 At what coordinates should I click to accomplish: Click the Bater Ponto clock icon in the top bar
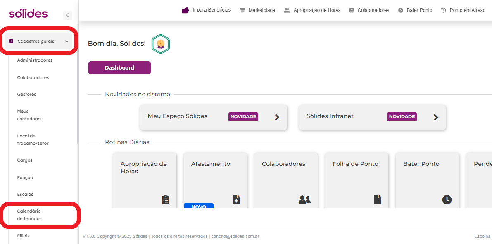(401, 10)
